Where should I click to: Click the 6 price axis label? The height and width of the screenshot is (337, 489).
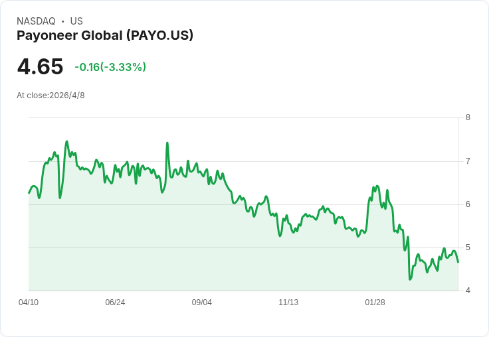pyautogui.click(x=468, y=204)
